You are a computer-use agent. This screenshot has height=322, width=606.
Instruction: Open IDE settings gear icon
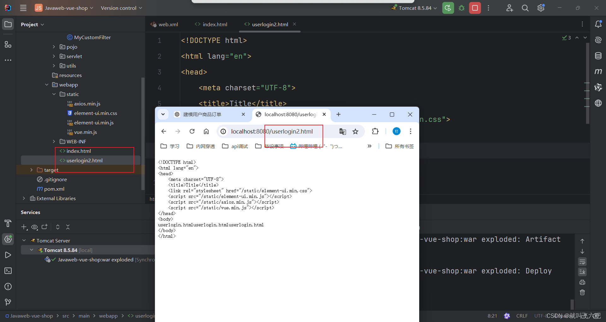click(541, 8)
